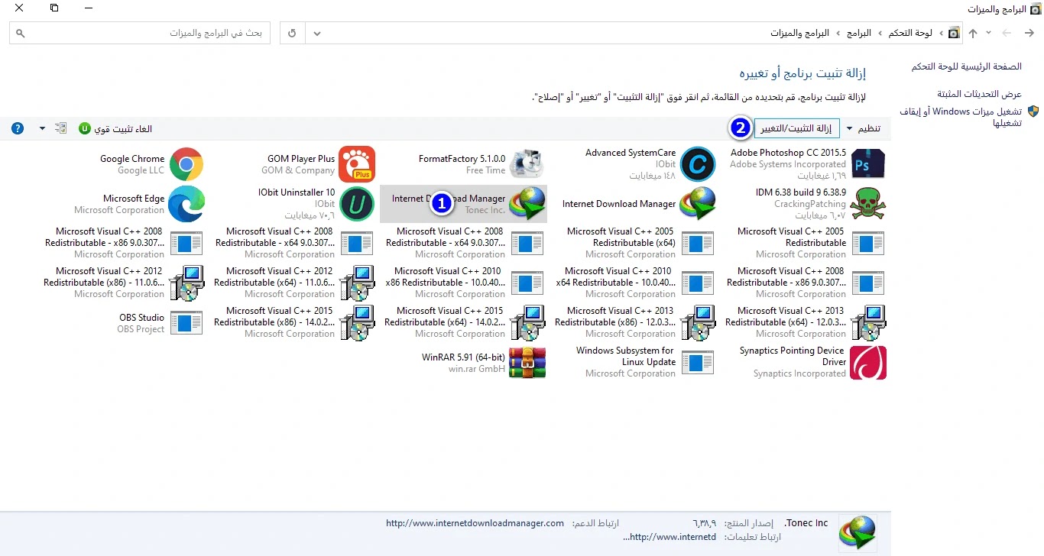Go up one level with up arrow
The image size is (1044, 556).
[x=972, y=34]
